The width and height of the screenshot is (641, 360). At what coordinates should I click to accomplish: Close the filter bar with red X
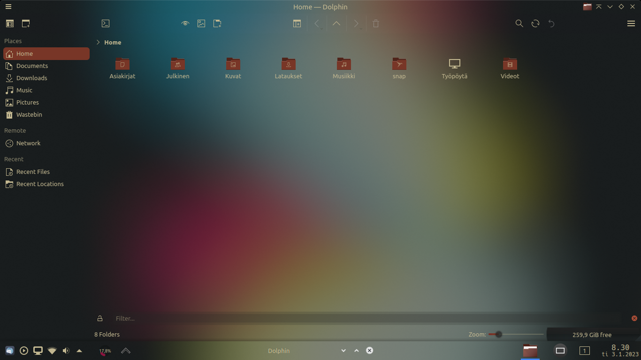click(634, 318)
